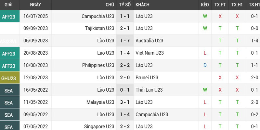Select the ASI23VL league badge
This screenshot has width=260, height=130.
tap(9, 41)
